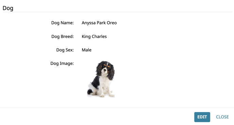
Task: Open the King Charles spaniel image
Action: [x=101, y=79]
